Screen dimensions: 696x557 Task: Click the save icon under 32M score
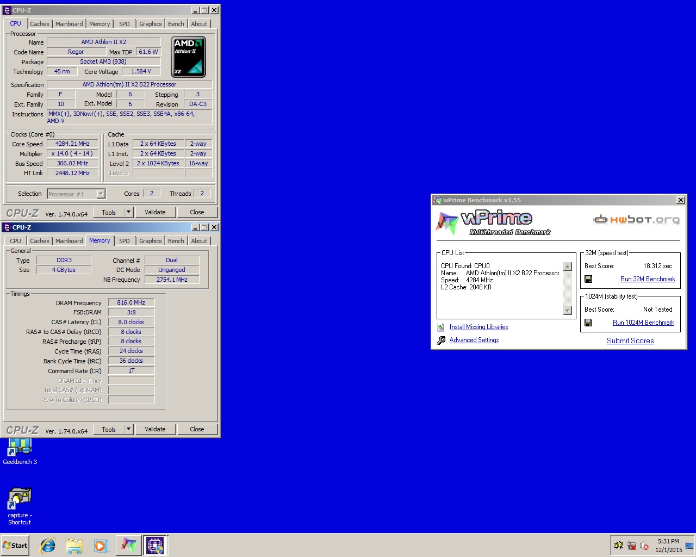[x=588, y=279]
